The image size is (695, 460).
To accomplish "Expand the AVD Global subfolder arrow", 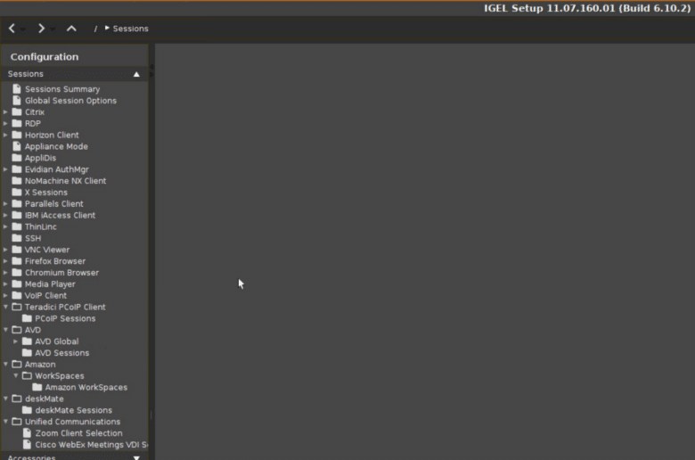I will (15, 341).
